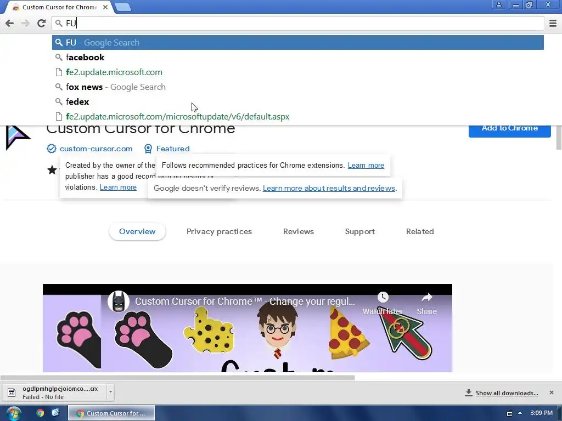The height and width of the screenshot is (421, 562).
Task: Reload the current page
Action: [41, 23]
